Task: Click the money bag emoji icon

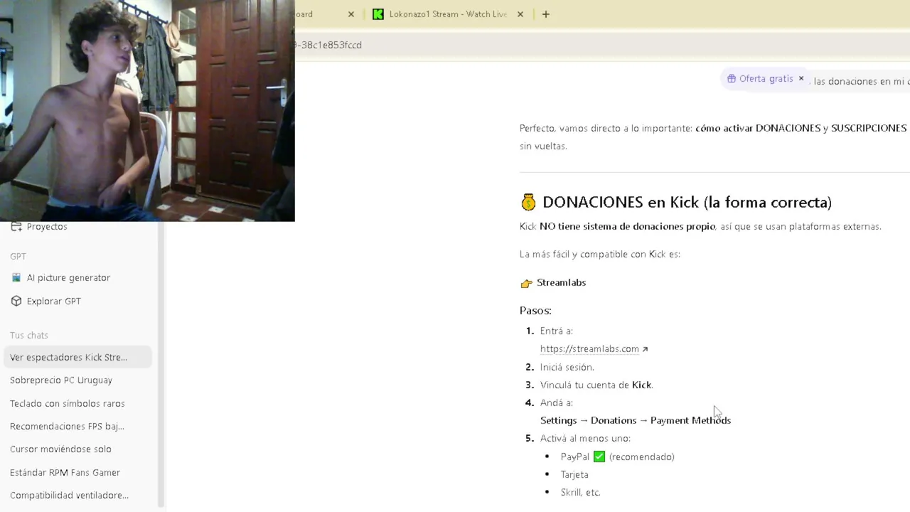Action: tap(528, 203)
